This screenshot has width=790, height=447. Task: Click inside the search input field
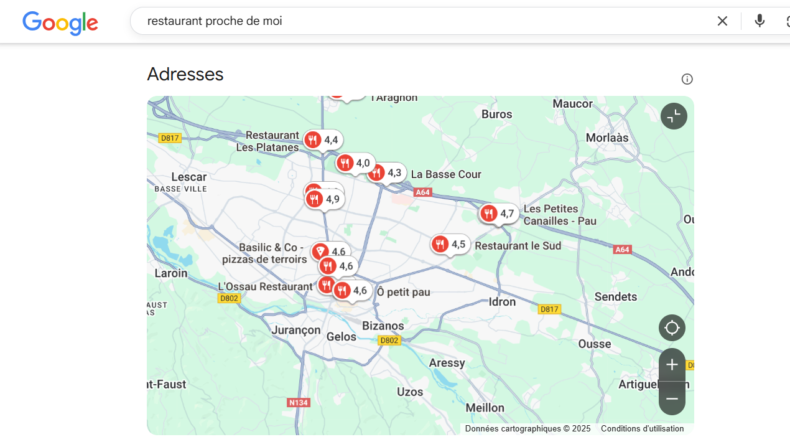tap(373, 21)
